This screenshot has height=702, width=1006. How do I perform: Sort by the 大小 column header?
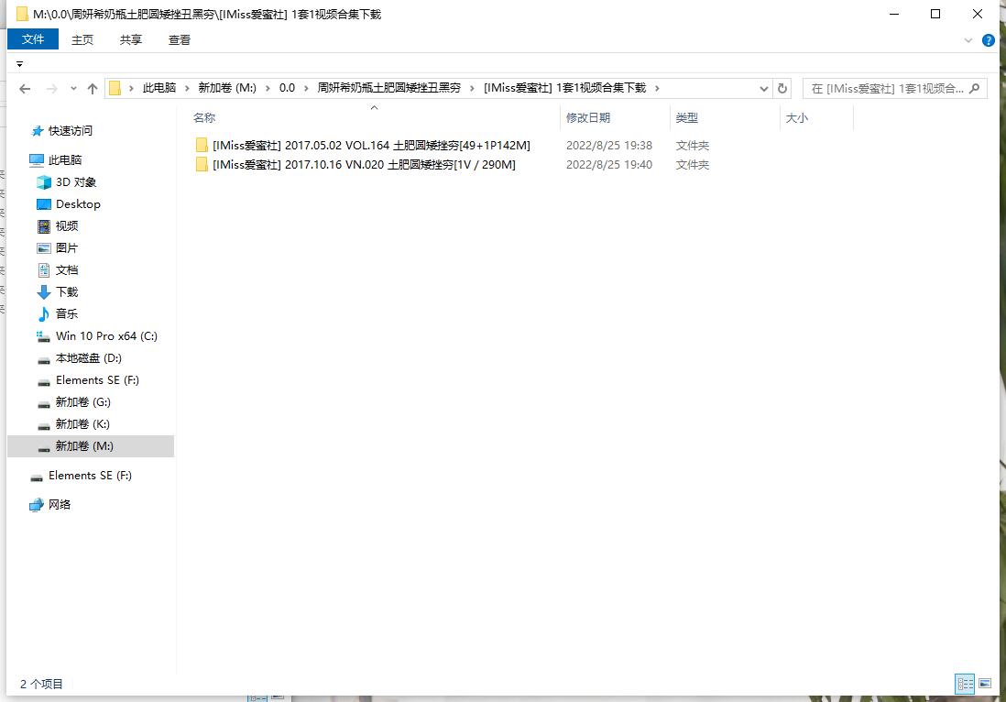796,117
